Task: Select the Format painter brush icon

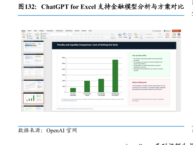Action: 27,38
